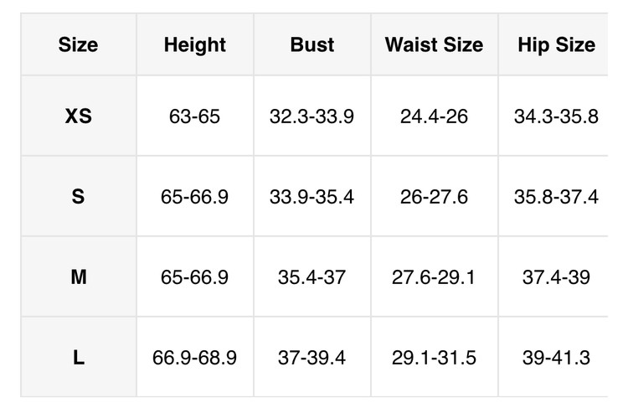
Task: Click the Height column header
Action: [194, 45]
